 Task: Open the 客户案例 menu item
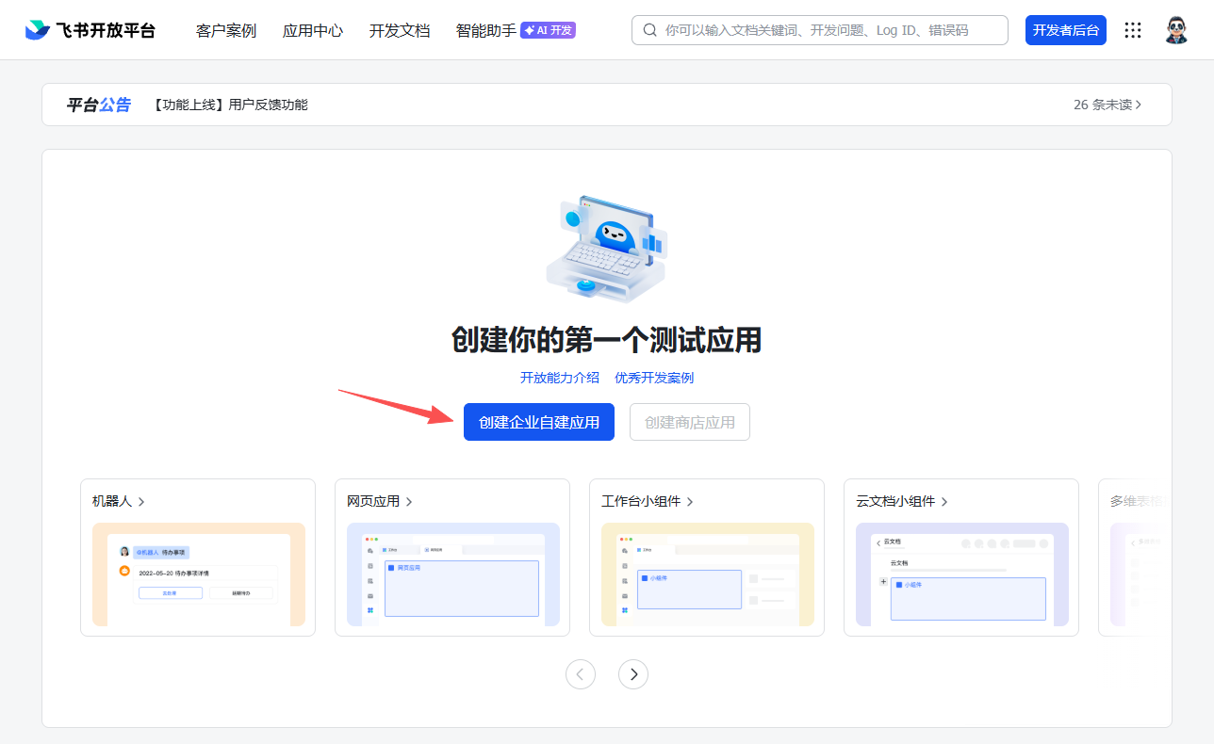pyautogui.click(x=226, y=30)
